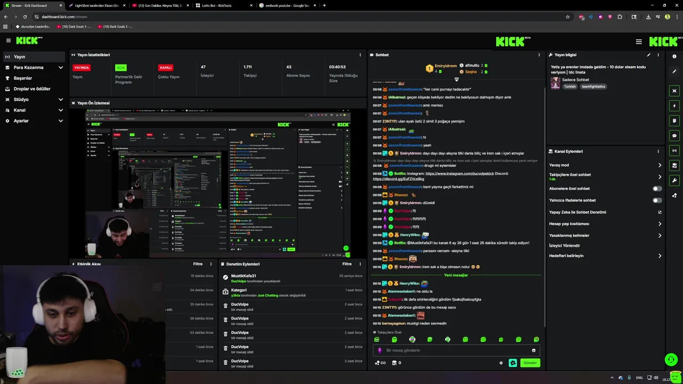Image resolution: width=683 pixels, height=384 pixels.
Task: Click the info icon in the right sidebar
Action: pyautogui.click(x=674, y=56)
